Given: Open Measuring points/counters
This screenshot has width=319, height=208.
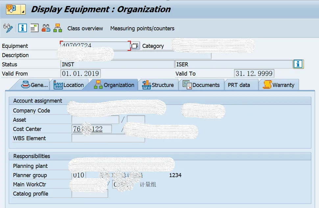Looking at the screenshot, I should [x=142, y=29].
